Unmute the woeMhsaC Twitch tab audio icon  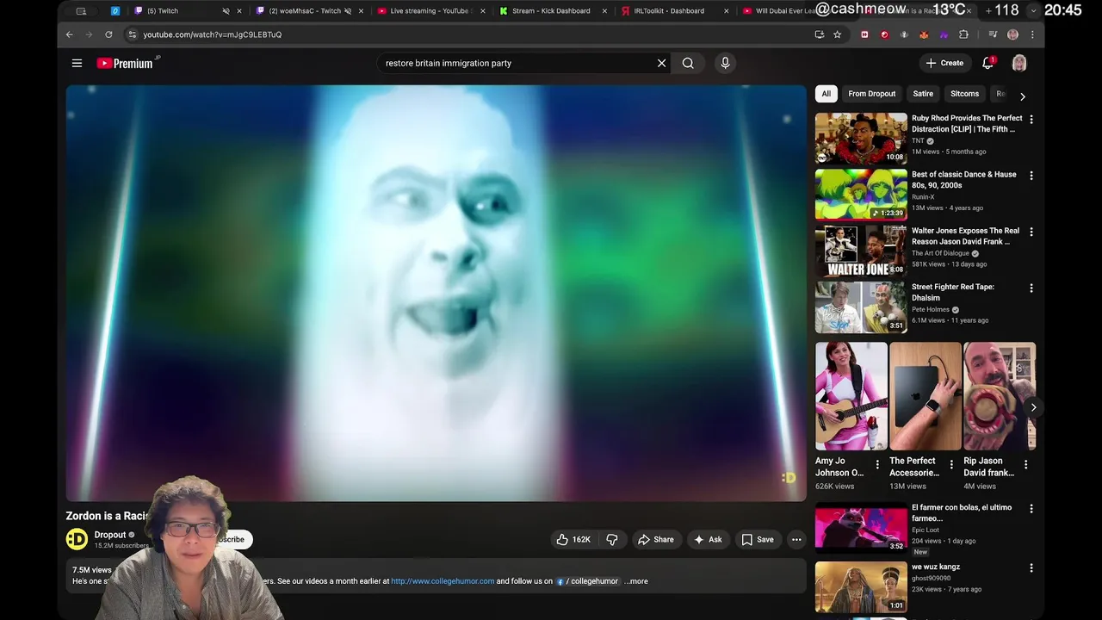click(x=348, y=11)
